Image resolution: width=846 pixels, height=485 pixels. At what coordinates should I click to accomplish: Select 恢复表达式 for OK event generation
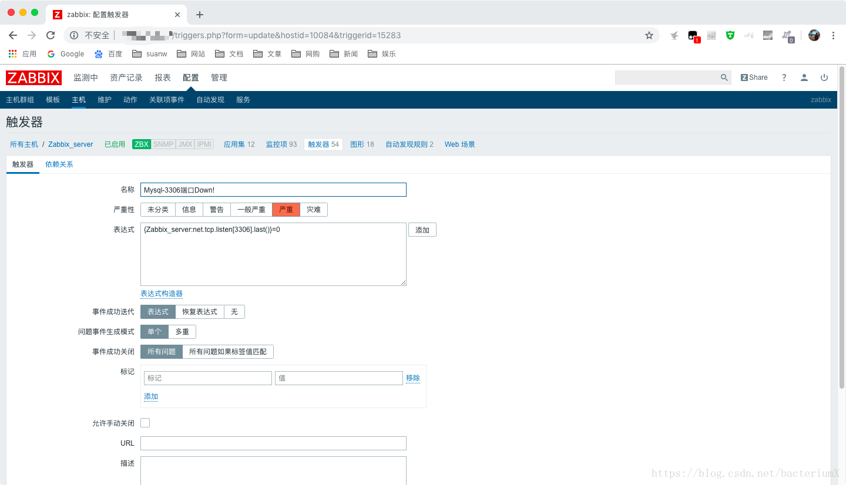(x=200, y=312)
